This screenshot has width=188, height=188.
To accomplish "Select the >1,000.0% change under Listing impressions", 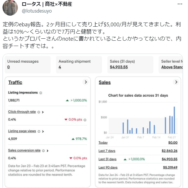I will click(x=76, y=100).
